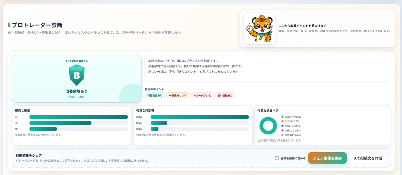Click the XAUUSD blue legend dot
402x175 pixels.
[282, 126]
